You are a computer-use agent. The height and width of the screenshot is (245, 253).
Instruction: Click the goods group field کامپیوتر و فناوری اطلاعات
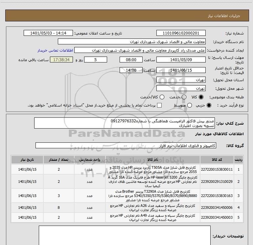(126, 145)
